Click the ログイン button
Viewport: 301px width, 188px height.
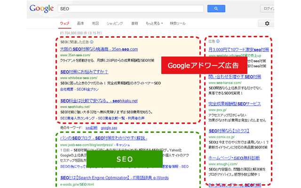click(x=268, y=8)
